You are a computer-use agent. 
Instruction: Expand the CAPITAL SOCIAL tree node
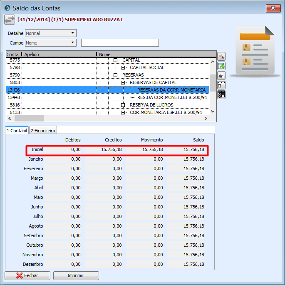123,67
